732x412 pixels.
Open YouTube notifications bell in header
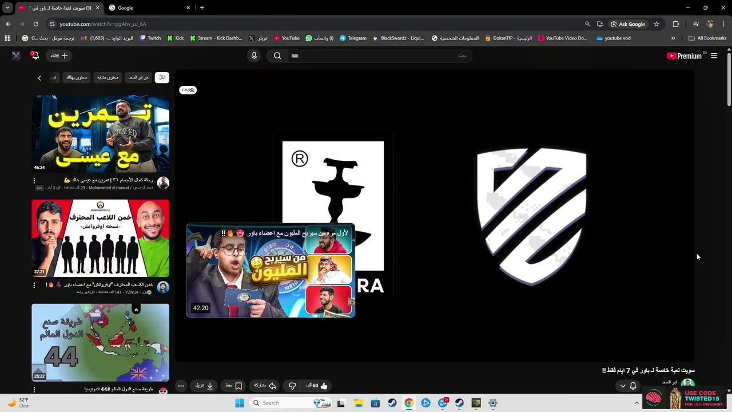[x=35, y=55]
